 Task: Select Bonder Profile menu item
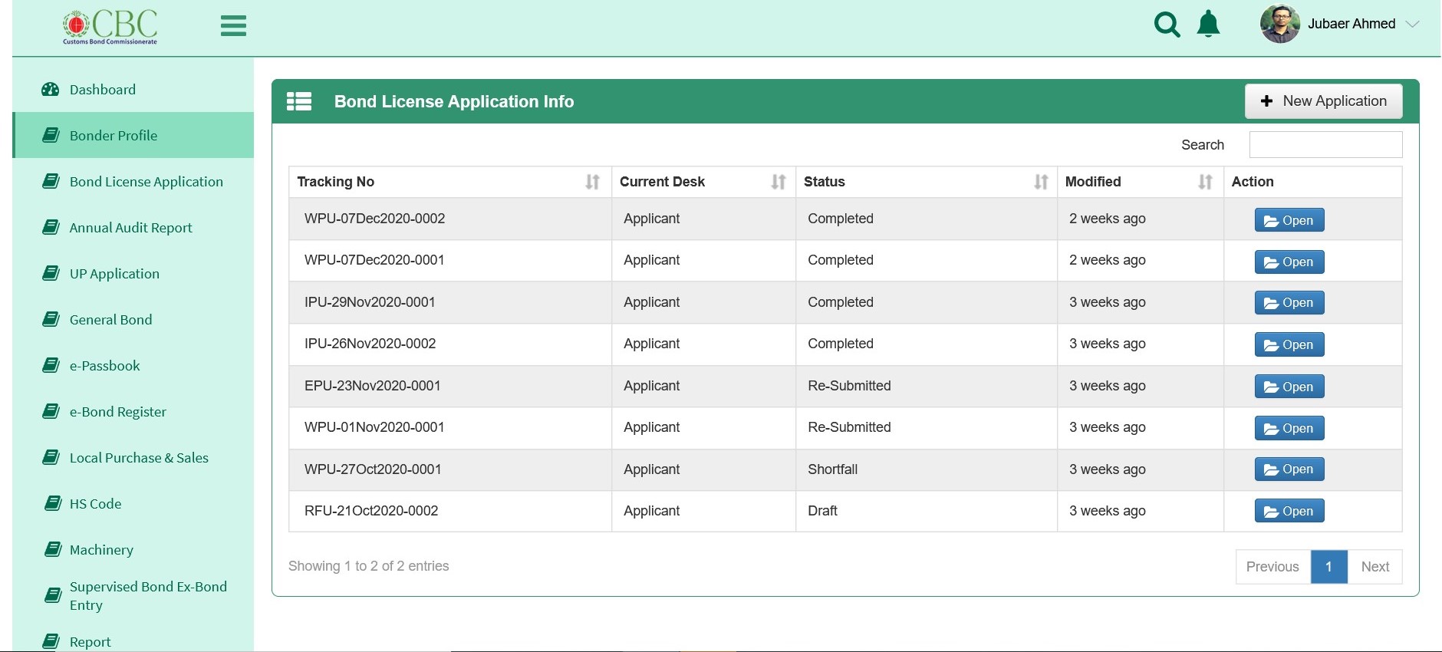tap(133, 136)
